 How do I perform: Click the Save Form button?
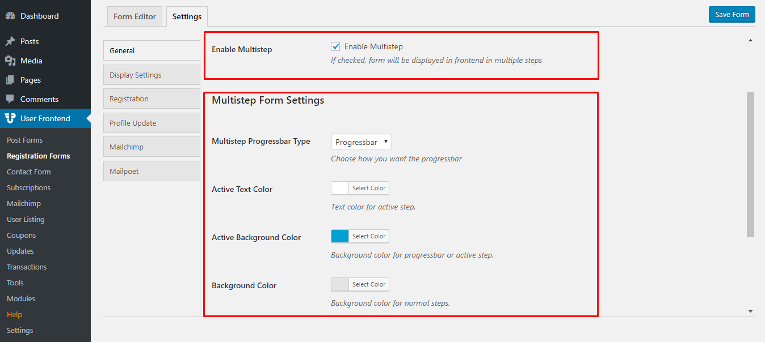click(x=732, y=14)
